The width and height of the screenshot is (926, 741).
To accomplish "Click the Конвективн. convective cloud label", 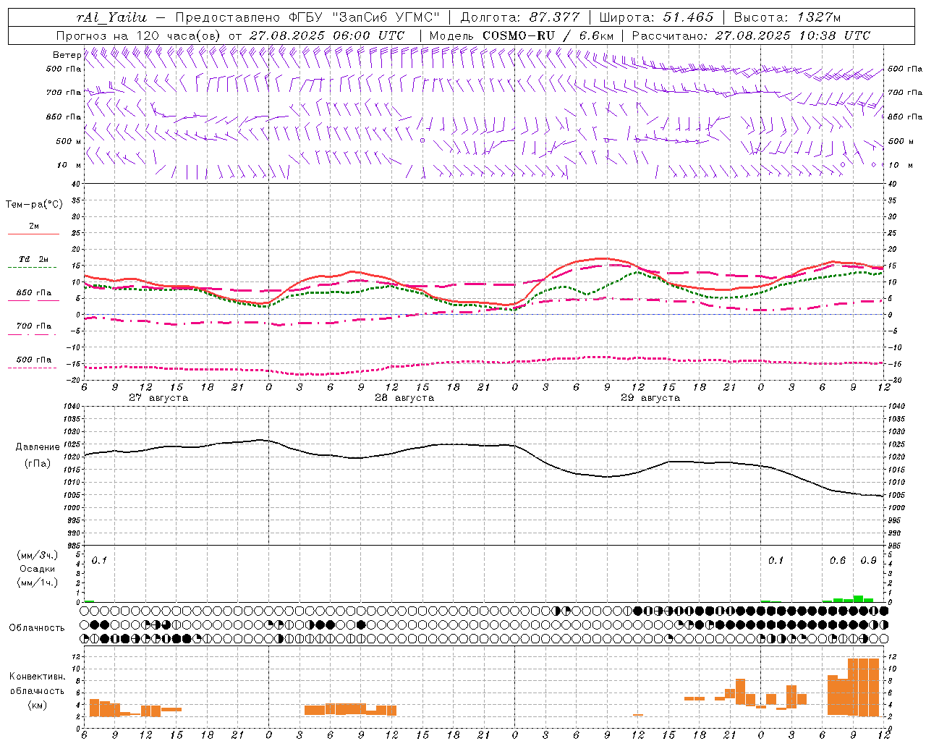I will point(38,677).
